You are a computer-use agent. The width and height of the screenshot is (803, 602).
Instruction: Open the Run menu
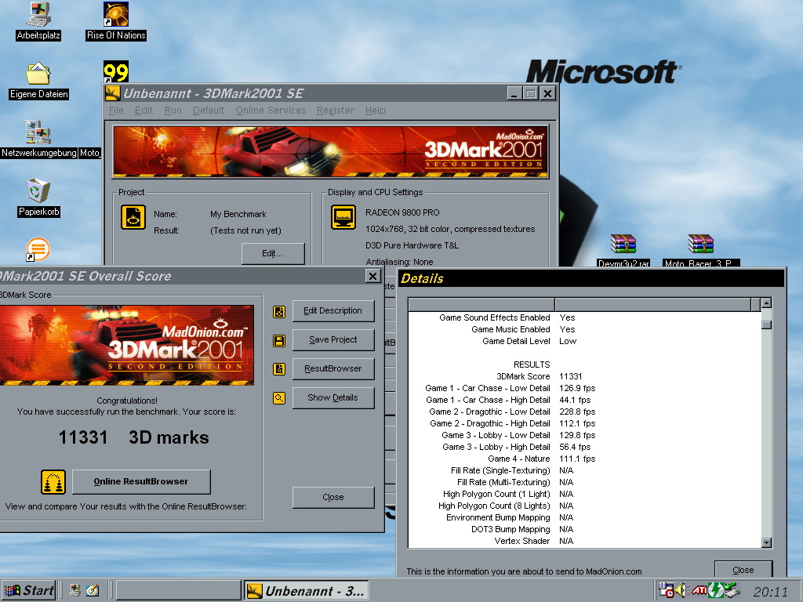coord(173,111)
